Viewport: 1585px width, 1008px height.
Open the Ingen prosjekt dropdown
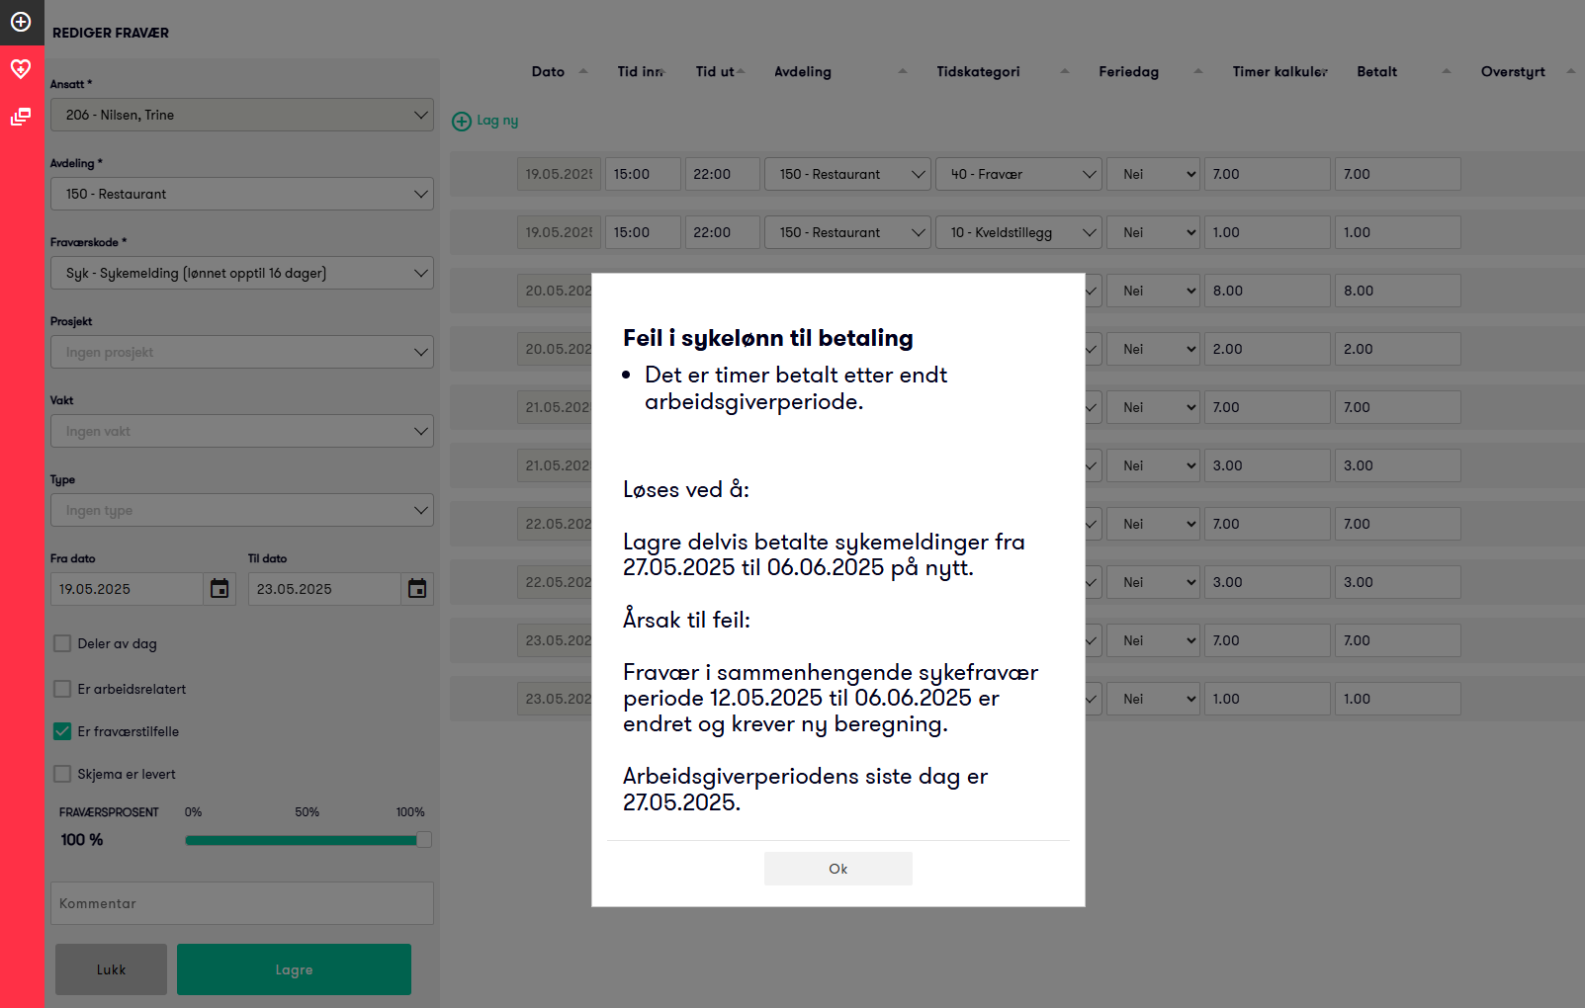pos(242,352)
